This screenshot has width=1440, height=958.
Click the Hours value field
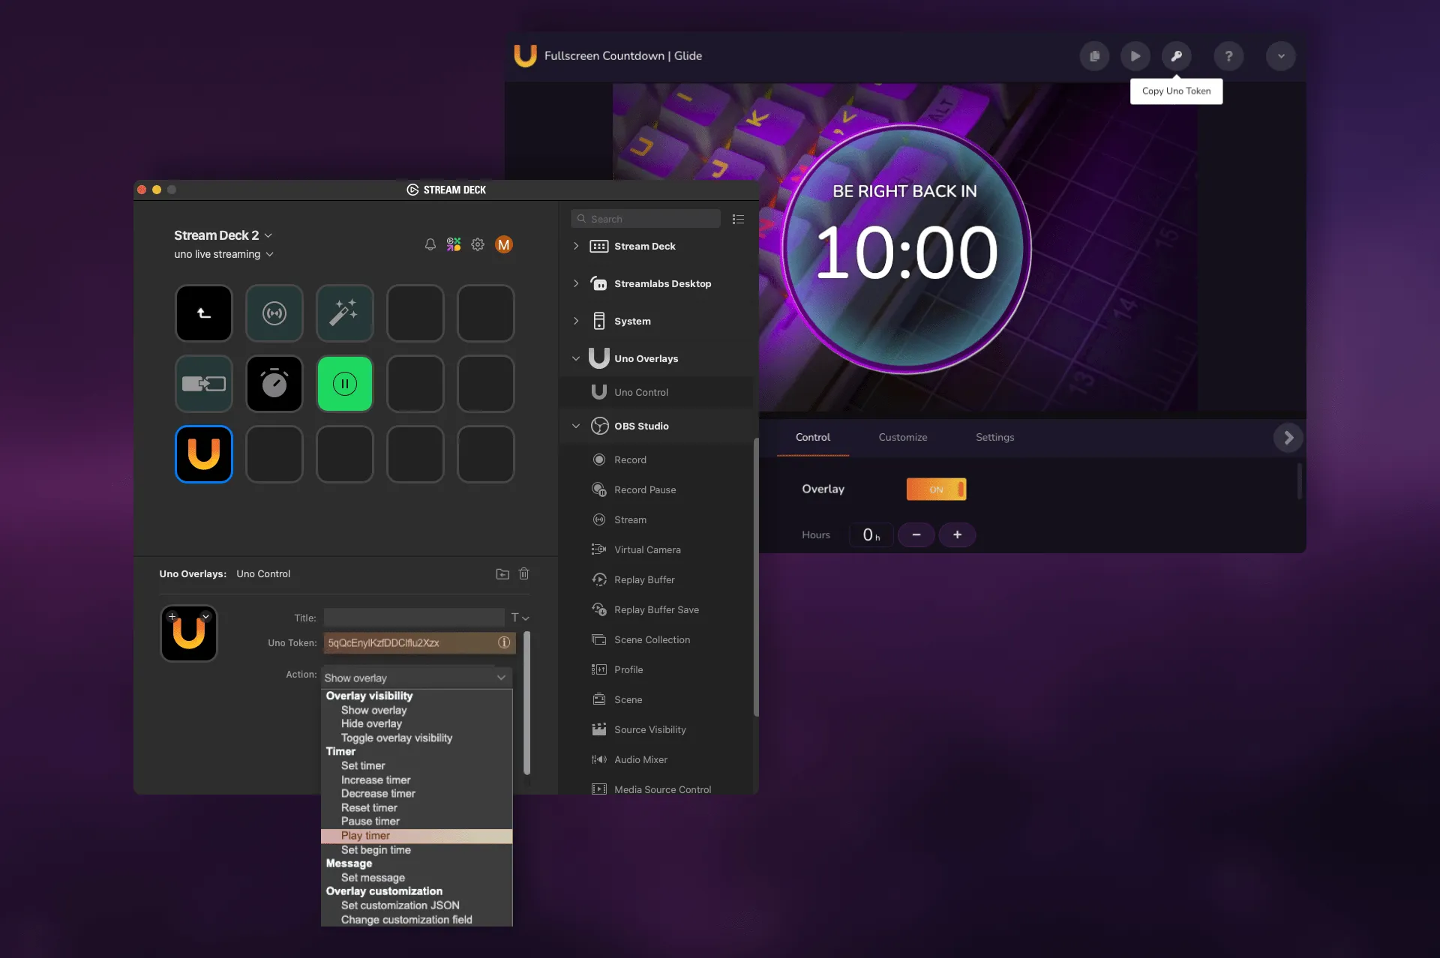871,534
